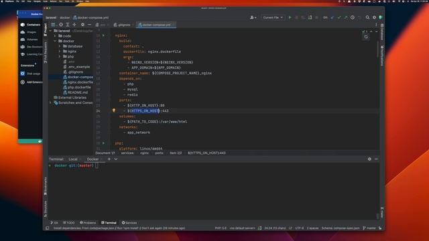Hide the Project panel with minus icon
The height and width of the screenshot is (241, 429).
pyautogui.click(x=89, y=25)
